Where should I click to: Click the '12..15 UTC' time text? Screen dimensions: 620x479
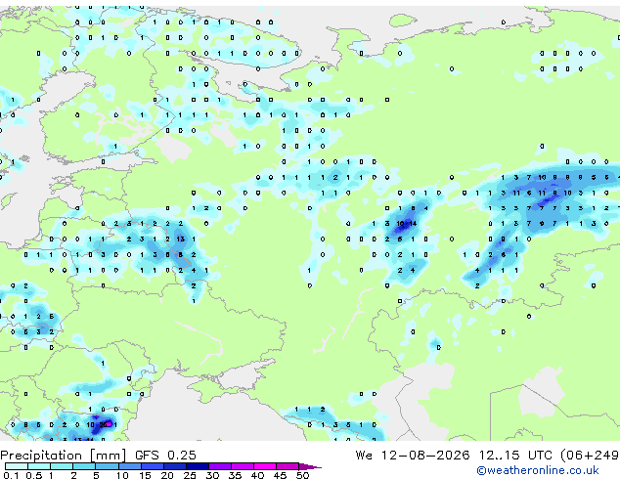click(515, 455)
